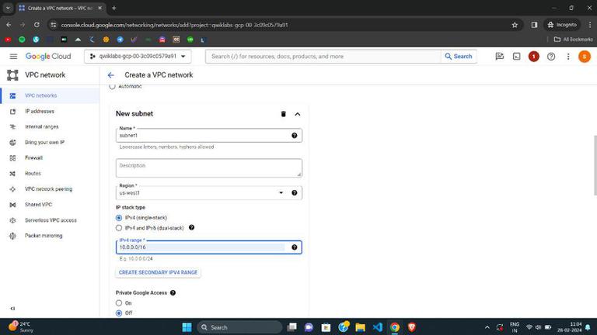Screen dimensions: 597x335
Task: Open Internal ranges in sidebar
Action: (50, 127)
